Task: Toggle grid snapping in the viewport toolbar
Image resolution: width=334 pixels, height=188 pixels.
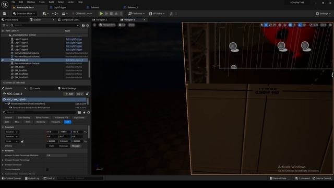Action: click(x=290, y=25)
